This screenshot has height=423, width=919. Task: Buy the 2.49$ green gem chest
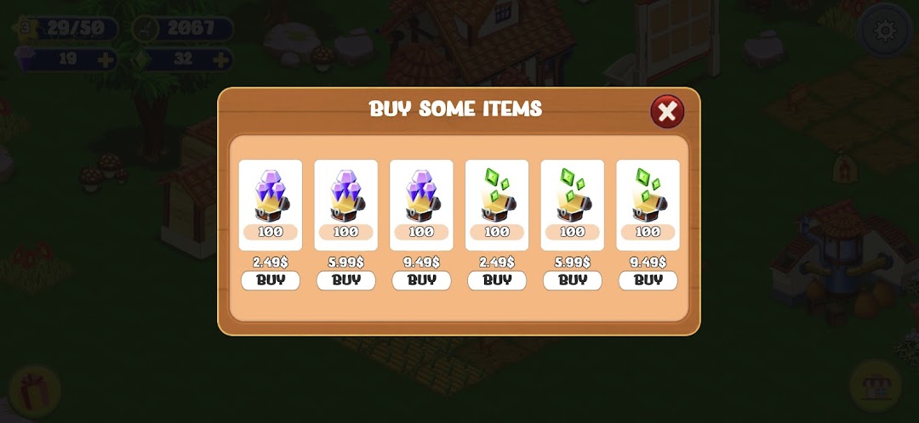pos(497,280)
